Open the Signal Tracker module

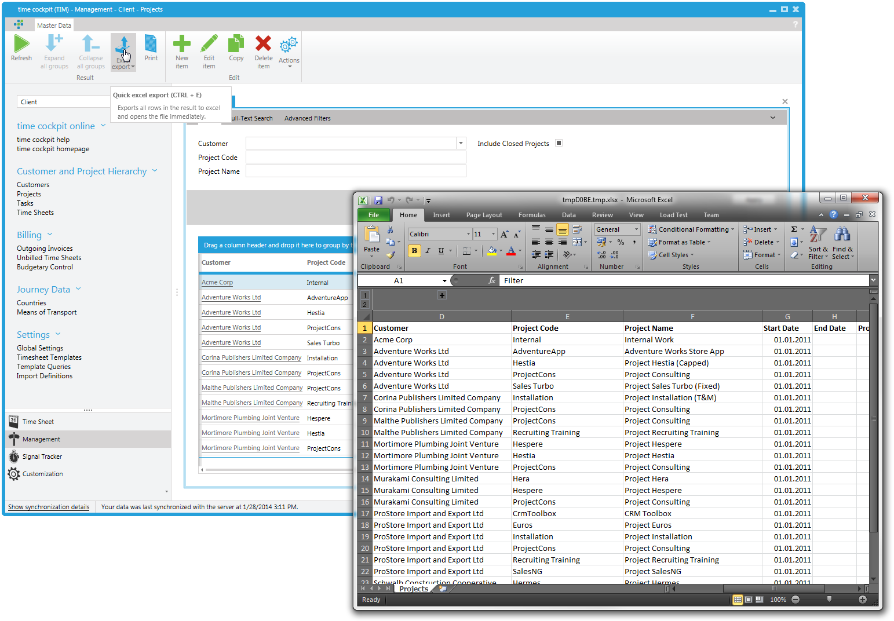88,456
